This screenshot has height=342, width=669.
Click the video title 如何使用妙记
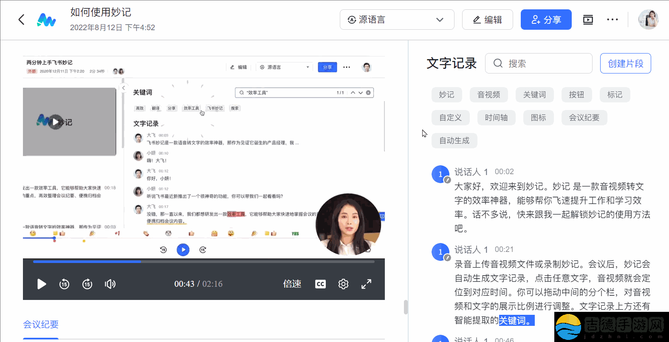pos(101,12)
